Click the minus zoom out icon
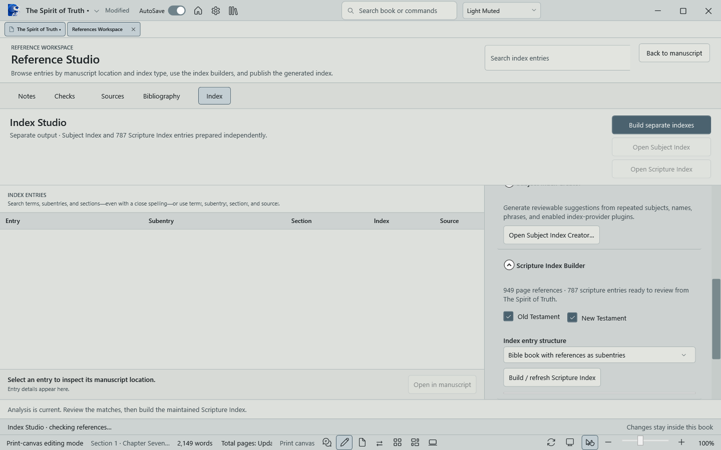Viewport: 721px width, 450px height. [608, 442]
